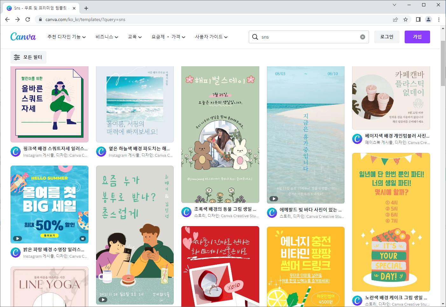The image size is (446, 307).
Task: Open the cafe tumbler photo template
Action: tap(391, 98)
